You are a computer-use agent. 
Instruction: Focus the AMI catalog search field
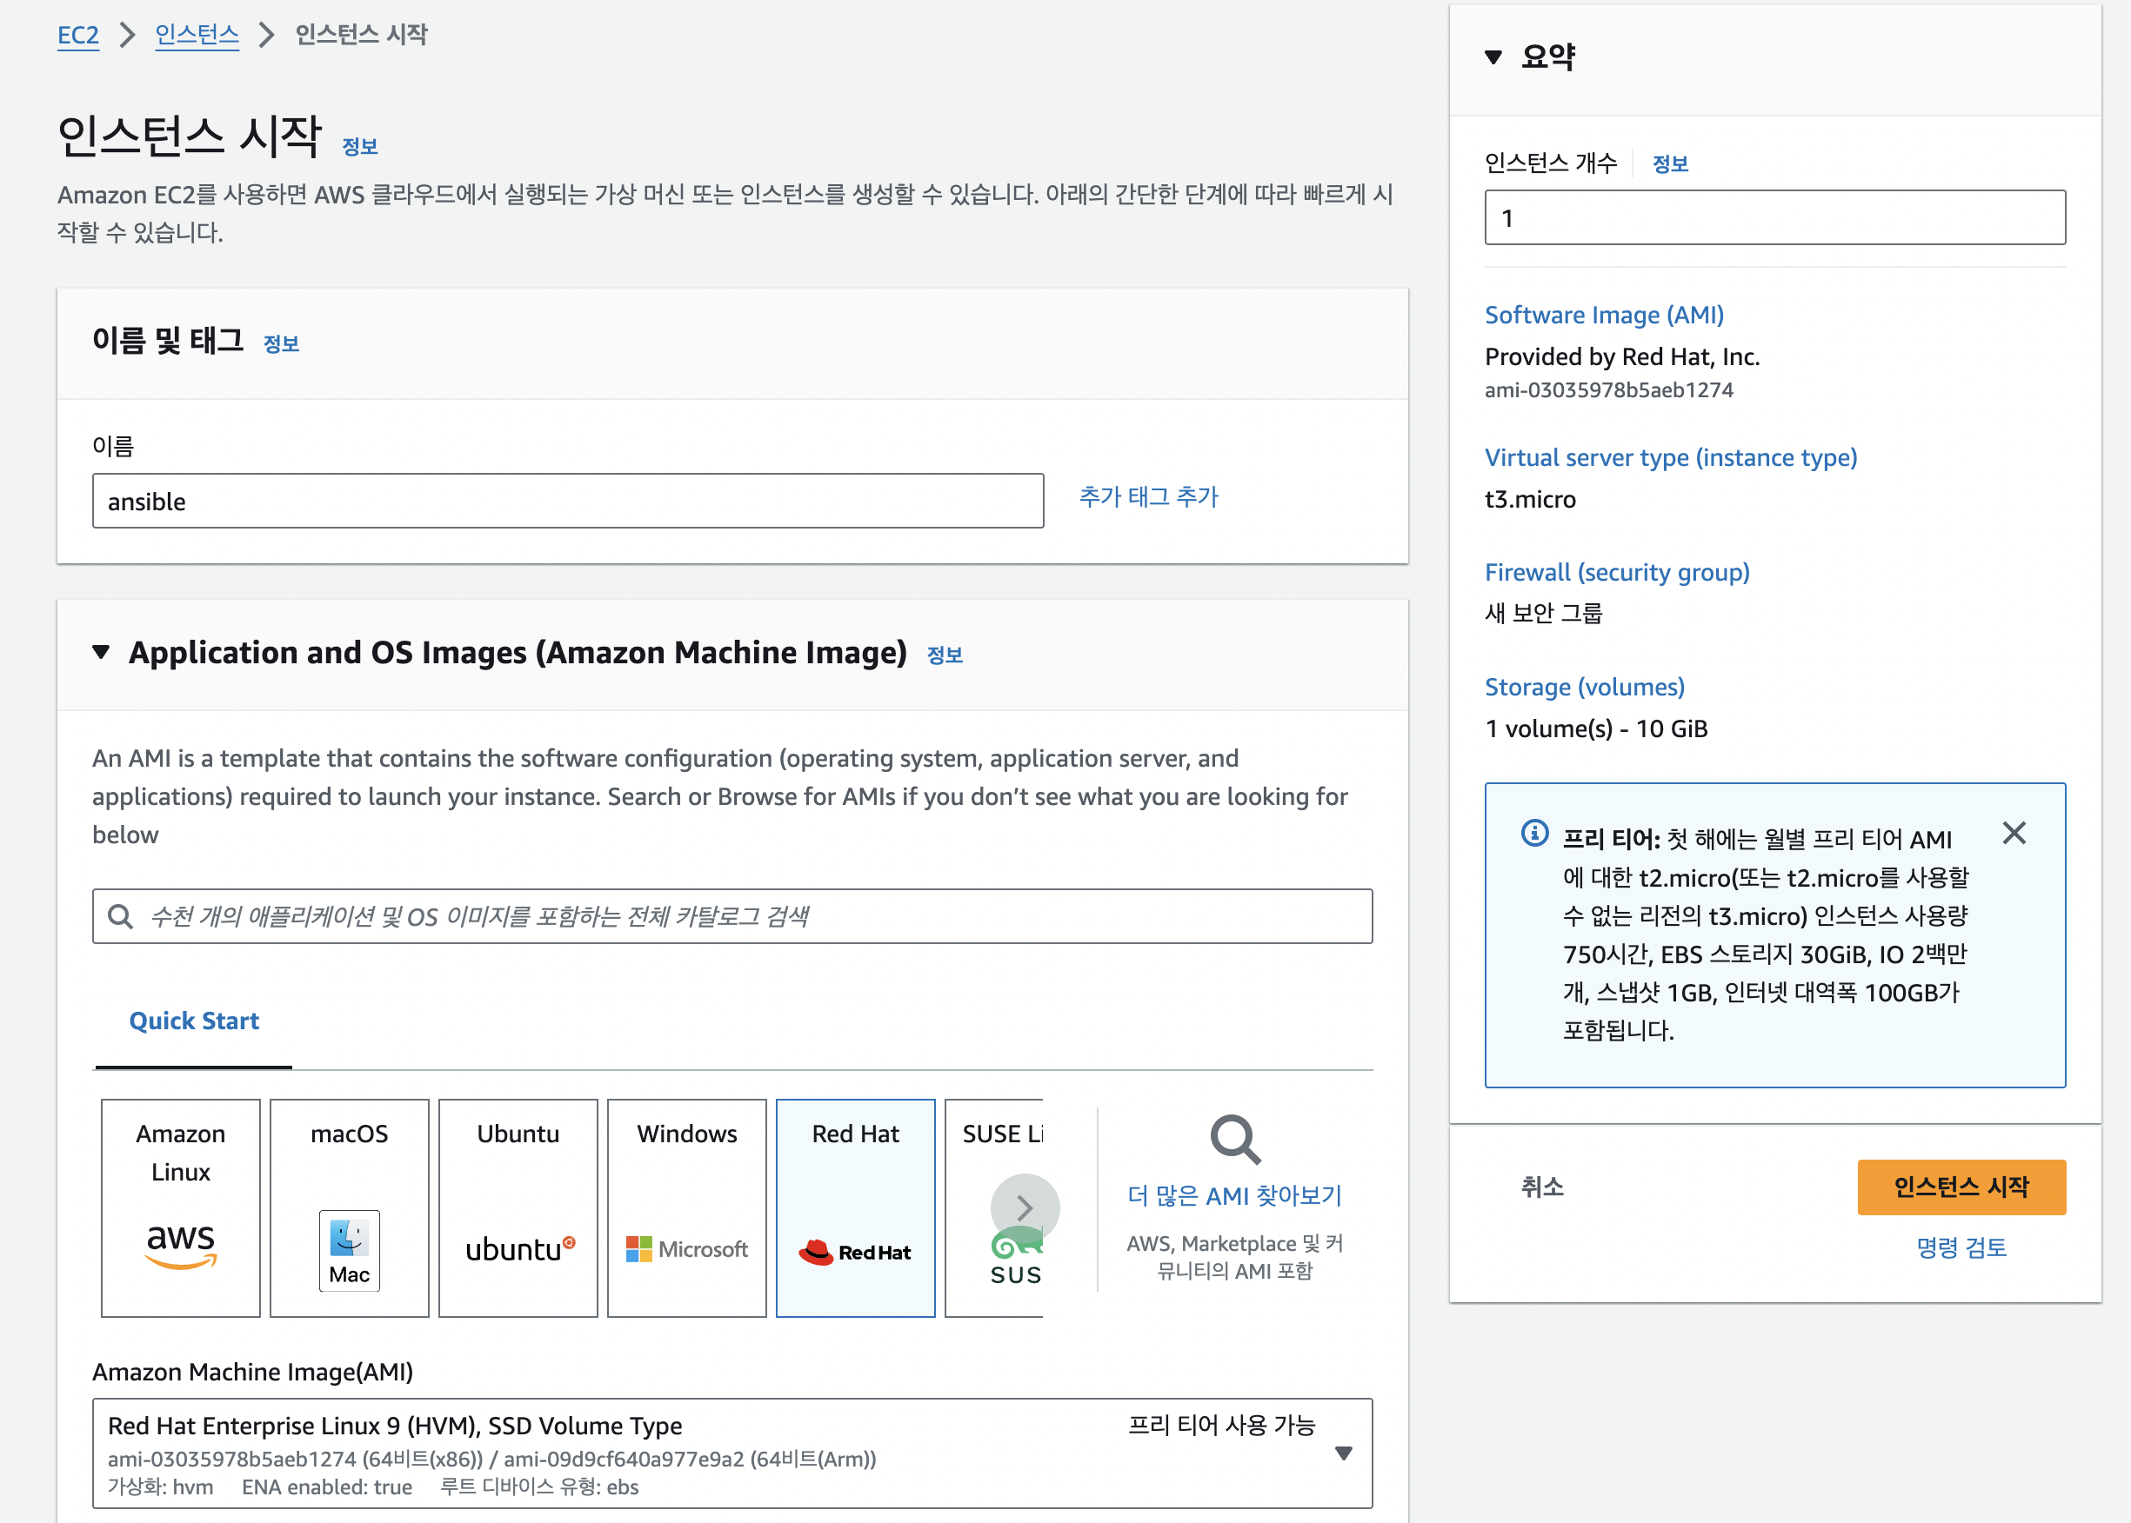point(731,915)
